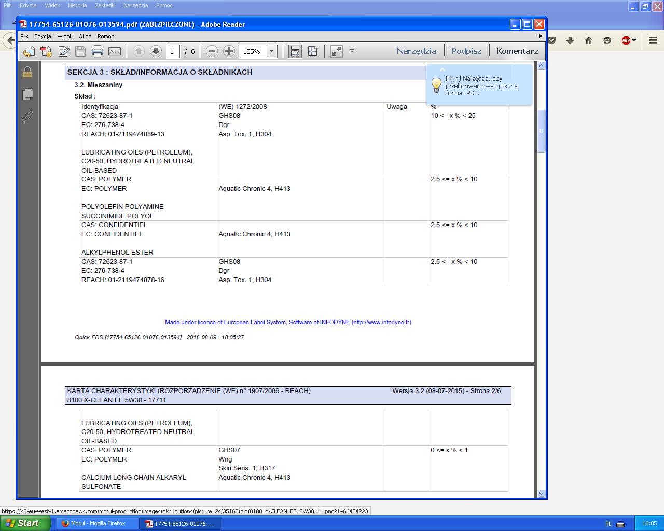Screen dimensions: 664x531
Task: Click the 17754-65126-01076 PDF taskbar button
Action: [181, 523]
